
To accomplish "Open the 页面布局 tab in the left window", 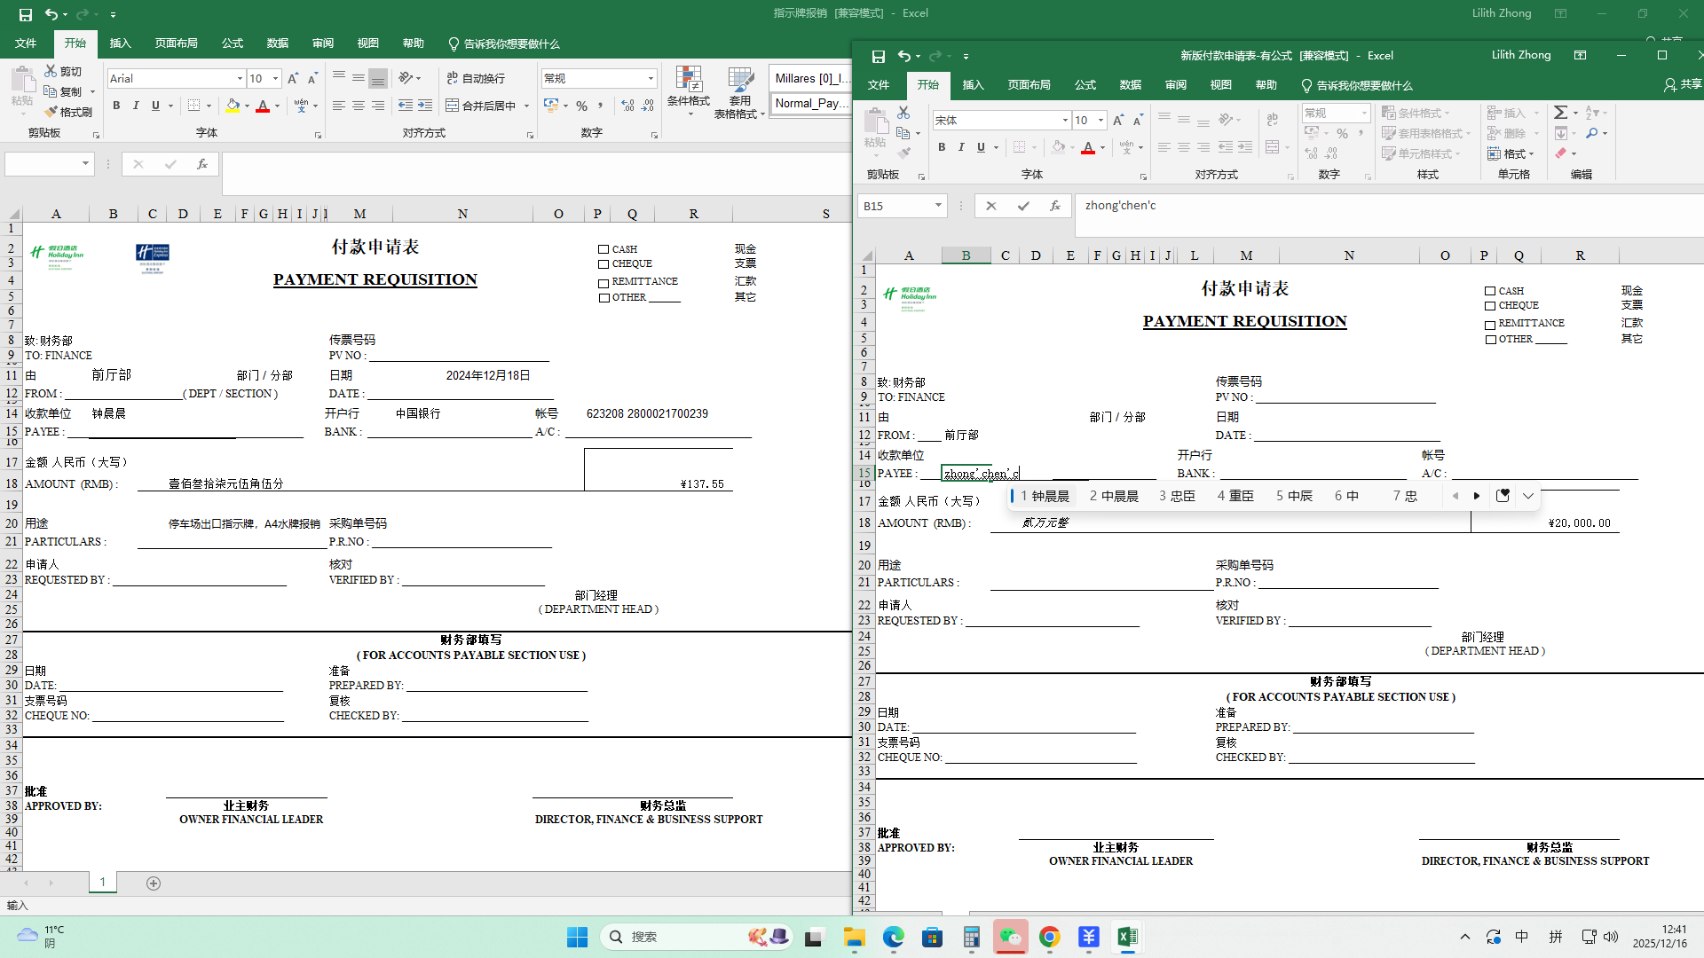I will coord(176,43).
